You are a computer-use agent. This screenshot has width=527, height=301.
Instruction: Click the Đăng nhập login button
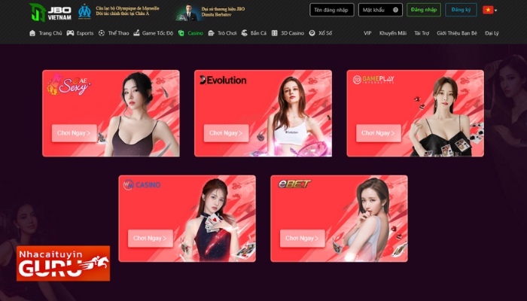click(x=423, y=10)
